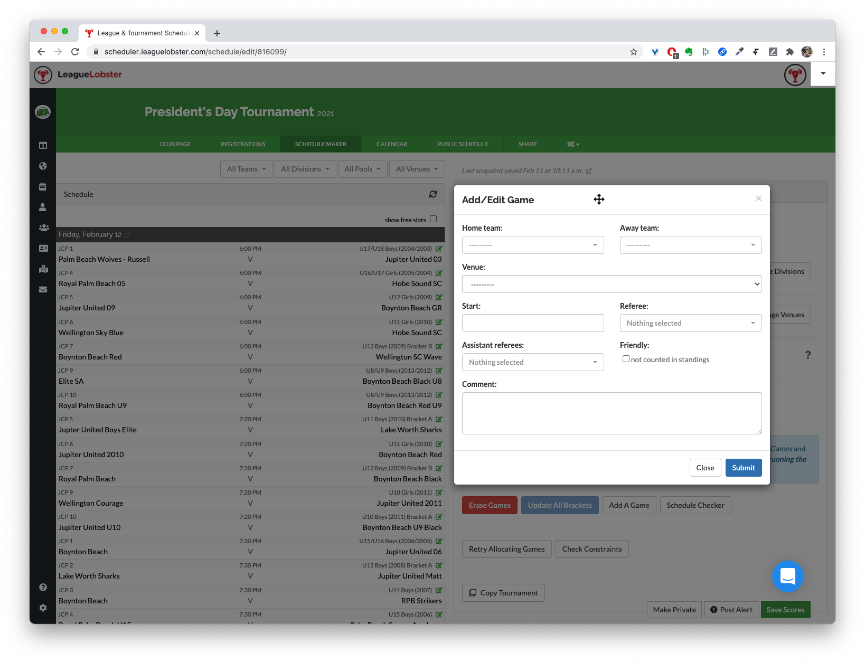
Task: Switch to the Calendar tab
Action: tap(391, 144)
